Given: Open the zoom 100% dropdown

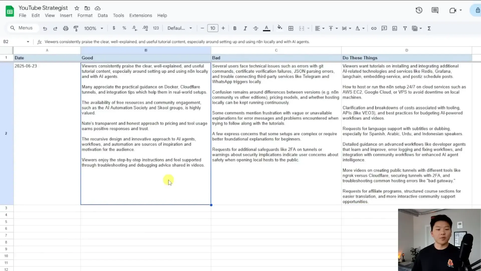Looking at the screenshot, I should click(93, 28).
